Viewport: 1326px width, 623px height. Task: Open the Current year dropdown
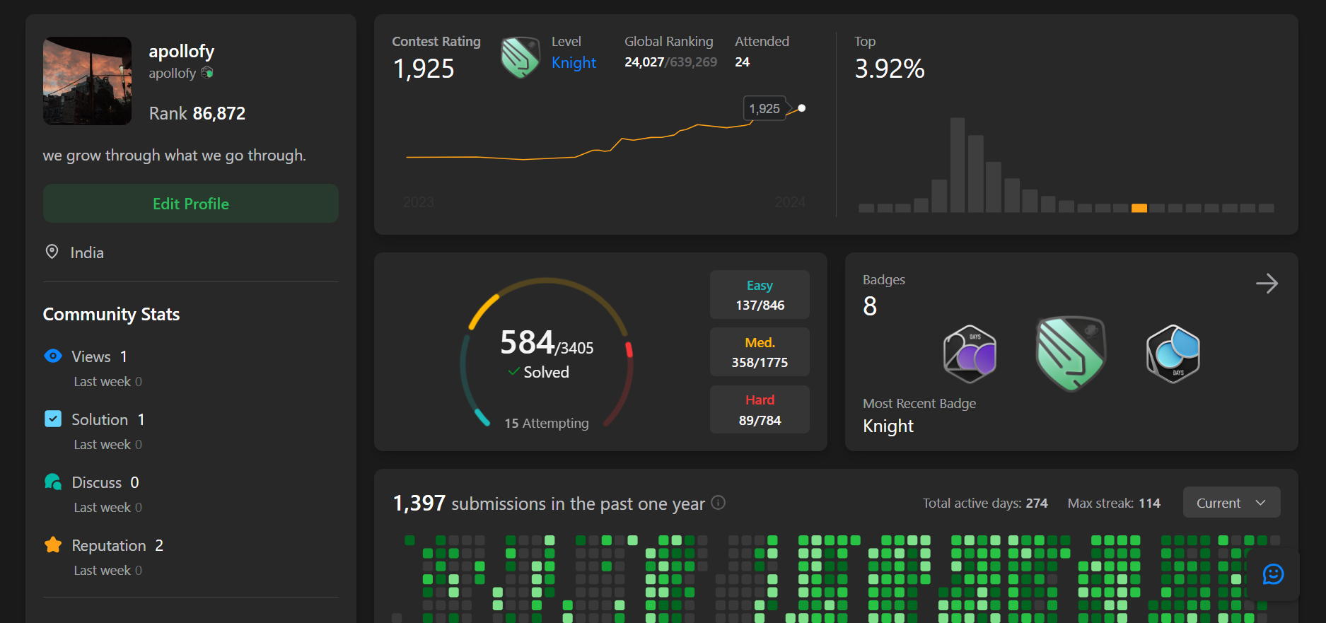pos(1231,503)
